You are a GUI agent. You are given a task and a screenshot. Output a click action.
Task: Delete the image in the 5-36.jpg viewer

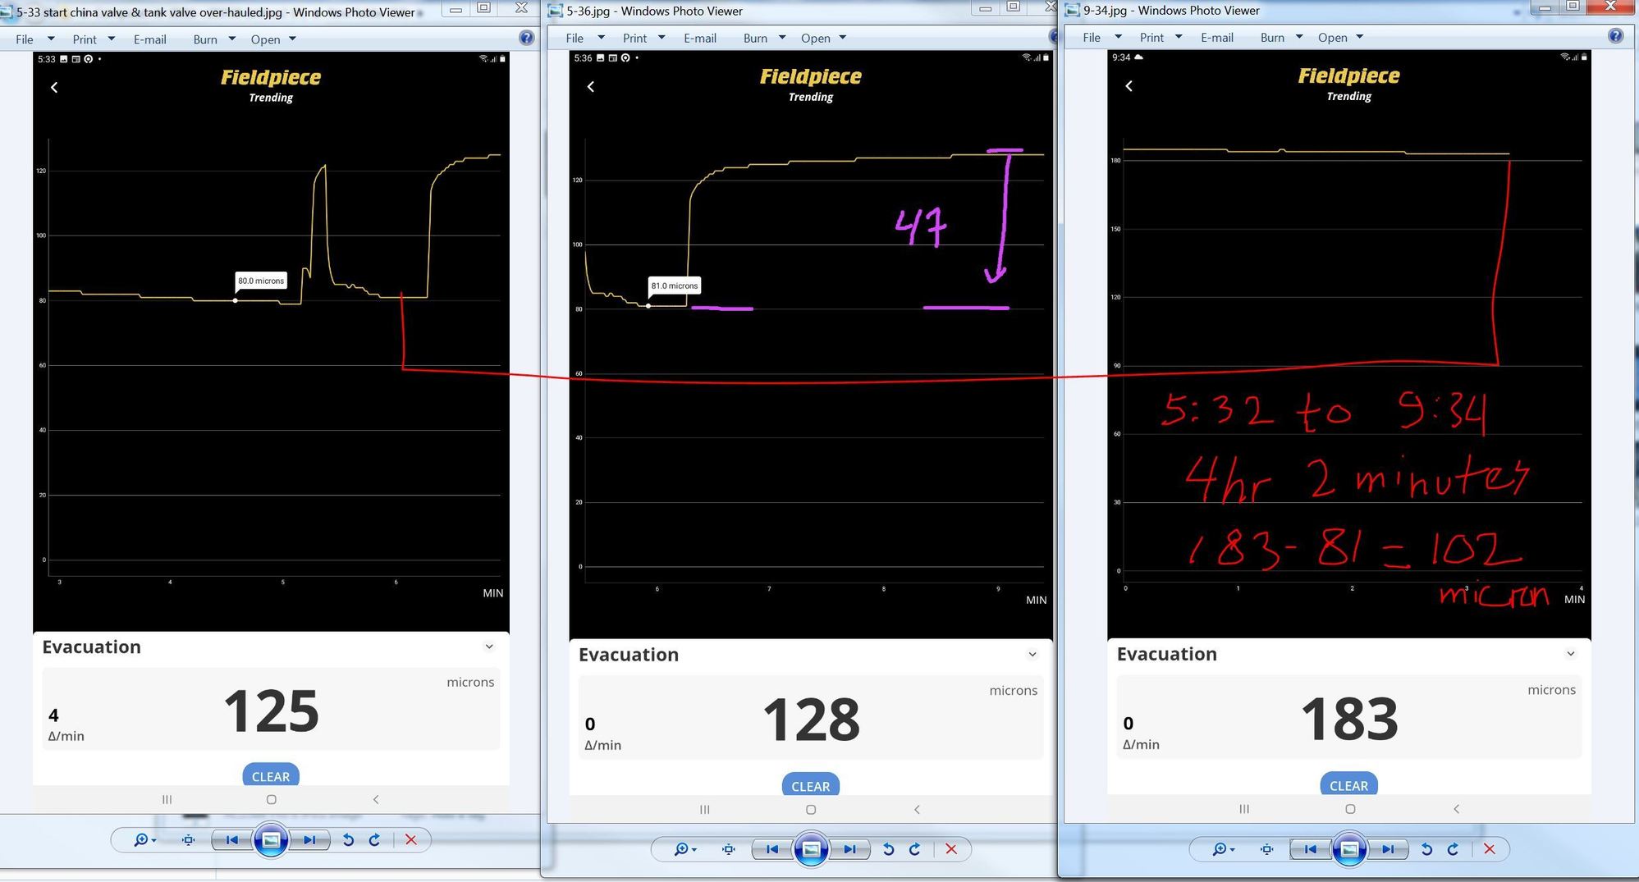(x=951, y=849)
